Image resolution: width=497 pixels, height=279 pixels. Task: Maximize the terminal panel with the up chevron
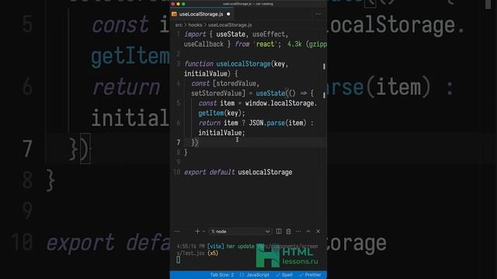[x=308, y=232]
